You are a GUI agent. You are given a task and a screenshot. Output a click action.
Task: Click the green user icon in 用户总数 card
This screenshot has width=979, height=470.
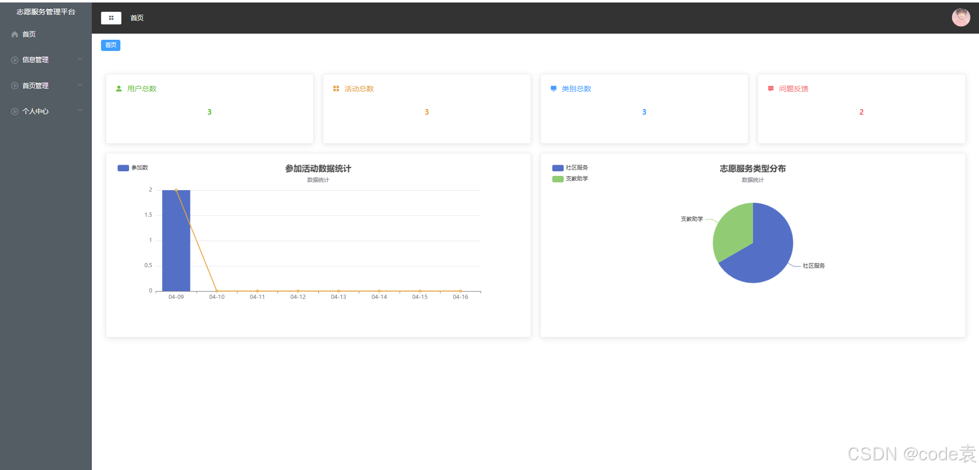[x=119, y=89]
